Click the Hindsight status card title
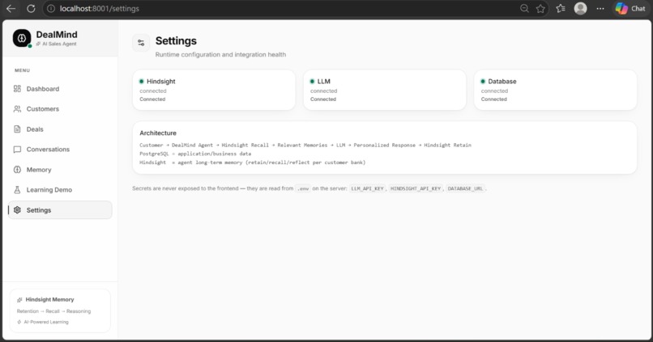Screen dimensions: 653x342 coord(160,82)
